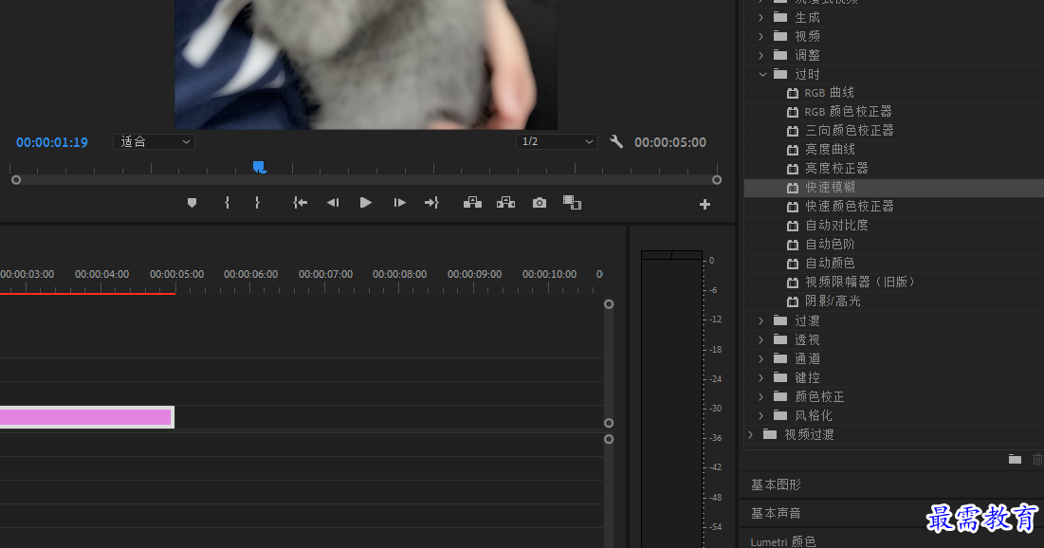
Task: Click the 生成 folder icon
Action: [x=780, y=17]
